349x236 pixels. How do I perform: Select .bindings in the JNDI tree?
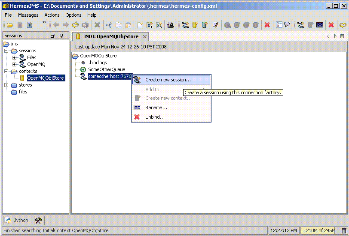point(97,63)
